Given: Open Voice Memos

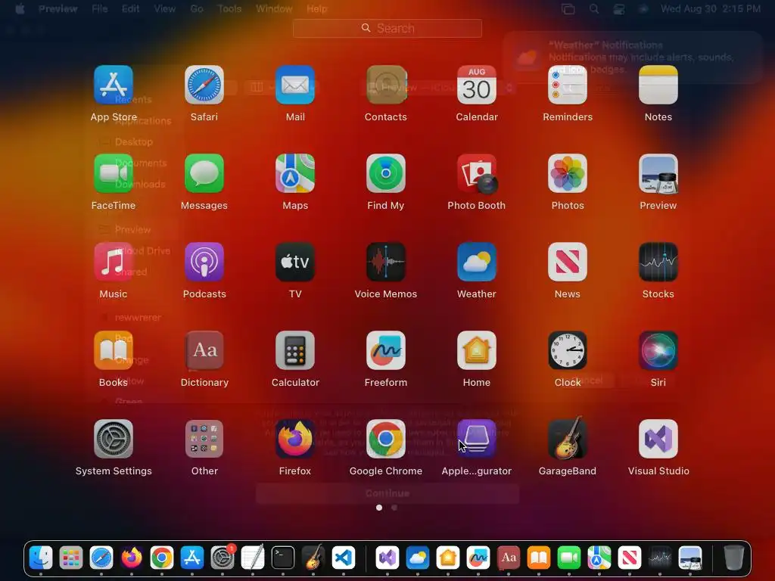Looking at the screenshot, I should coord(386,262).
